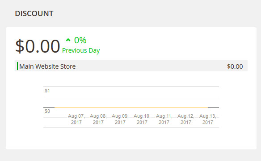
Task: Click the large $0.00 discount total
Action: tap(38, 46)
